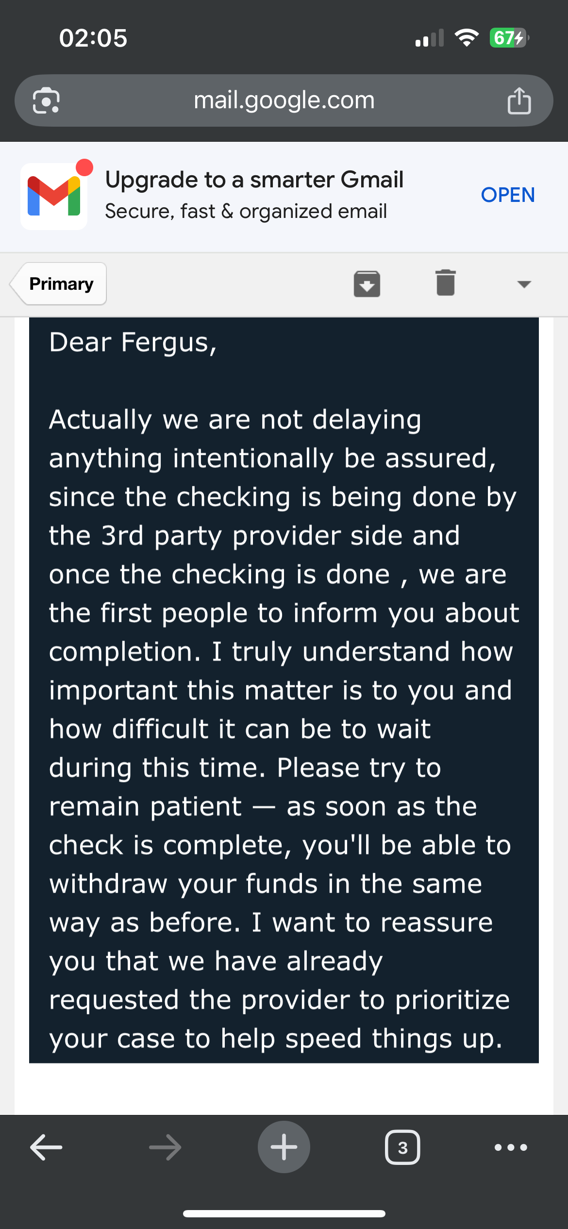Go back using browser back arrow
This screenshot has height=1229, width=568.
46,1147
